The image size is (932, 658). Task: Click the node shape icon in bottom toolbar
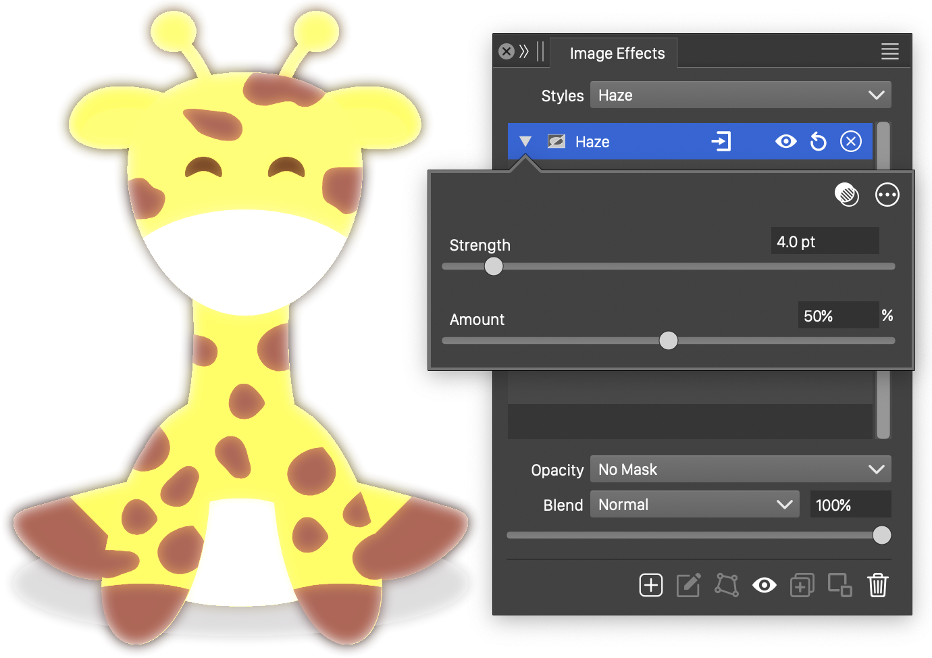tap(727, 585)
